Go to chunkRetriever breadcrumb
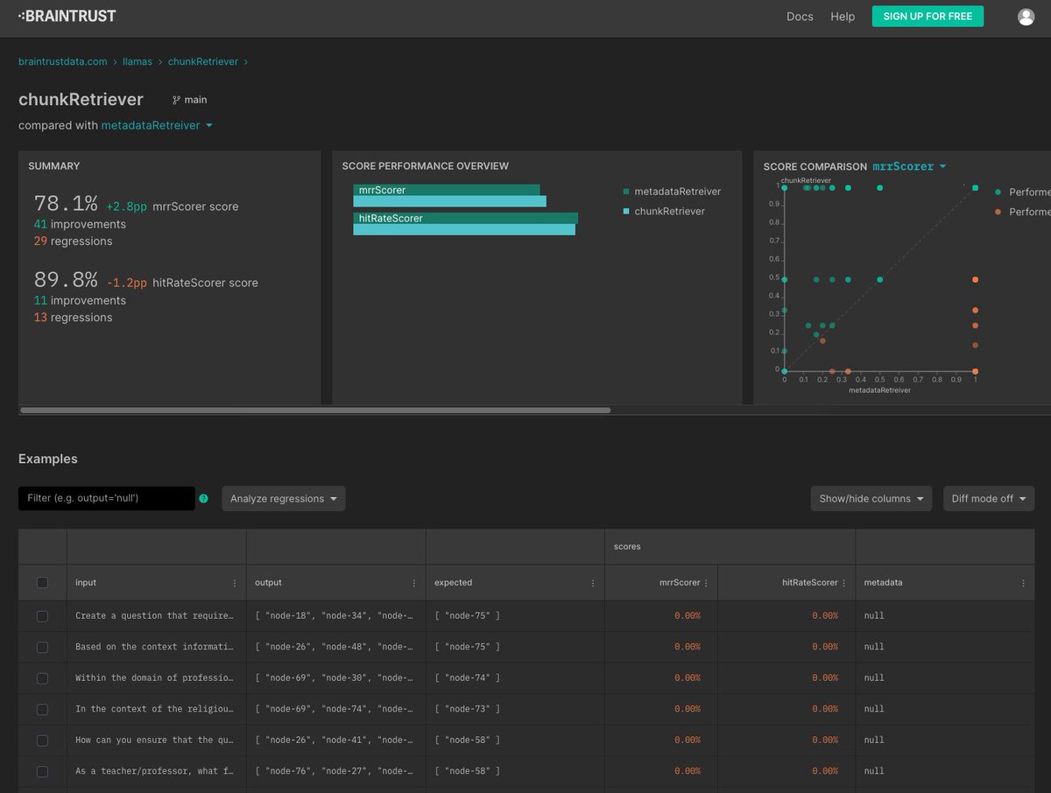The width and height of the screenshot is (1051, 793). 204,62
